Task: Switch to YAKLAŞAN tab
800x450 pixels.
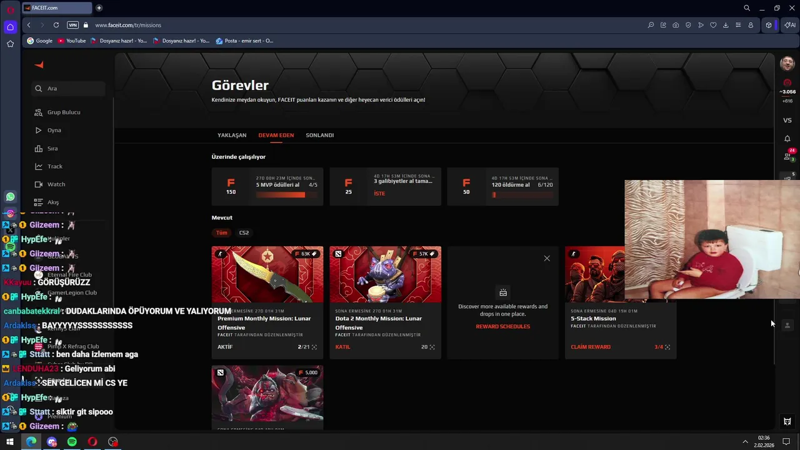Action: pyautogui.click(x=232, y=135)
